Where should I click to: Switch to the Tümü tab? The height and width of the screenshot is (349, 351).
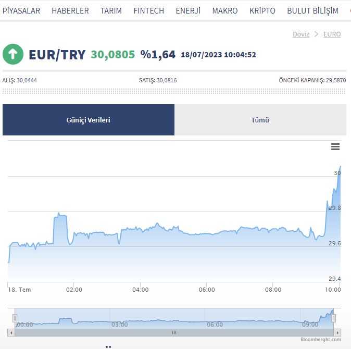pyautogui.click(x=260, y=120)
